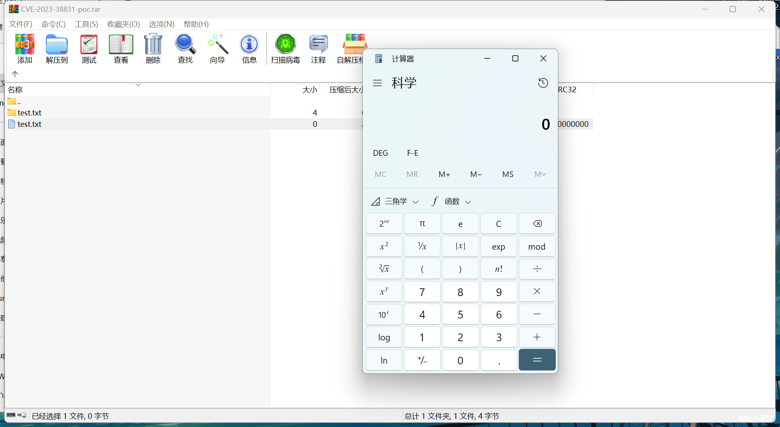780x427 pixels.
Task: Open the 工具(S) menu
Action: (x=86, y=24)
